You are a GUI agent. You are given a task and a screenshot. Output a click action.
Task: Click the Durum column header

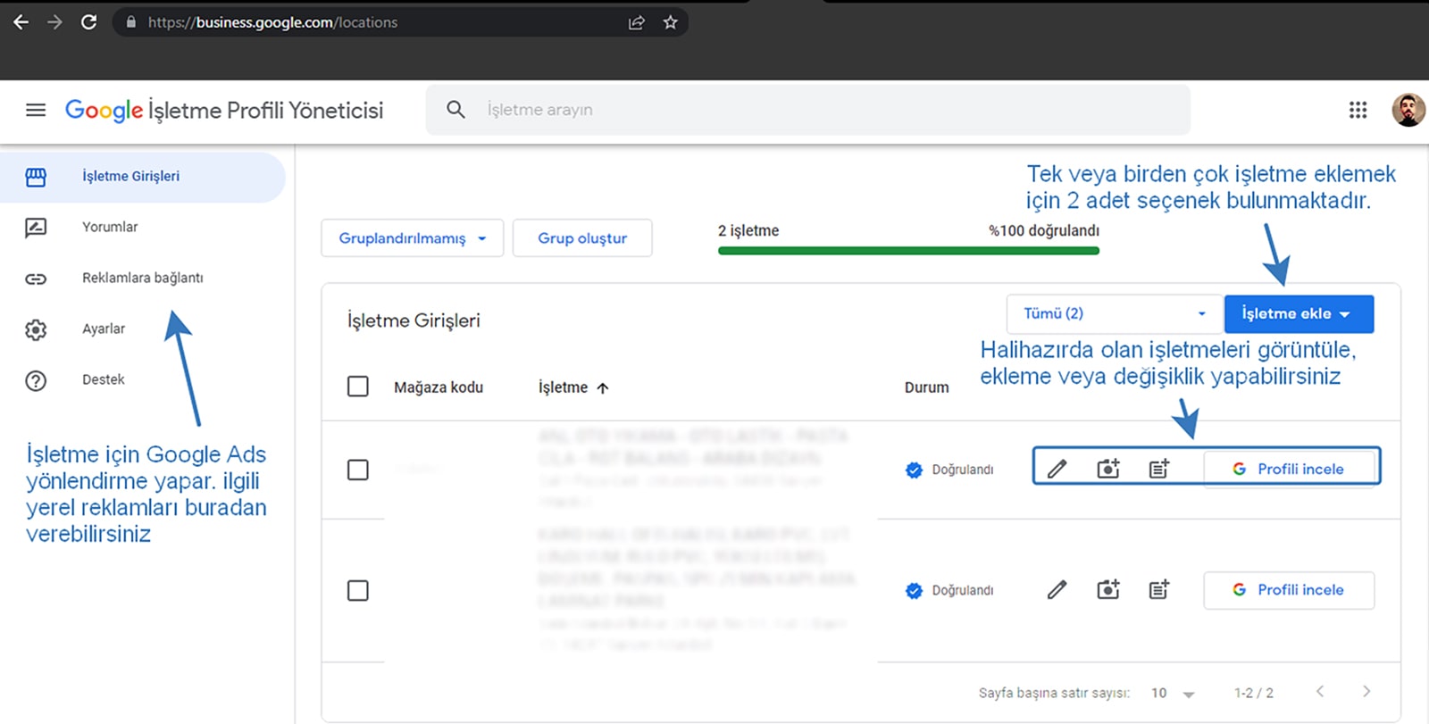[926, 387]
